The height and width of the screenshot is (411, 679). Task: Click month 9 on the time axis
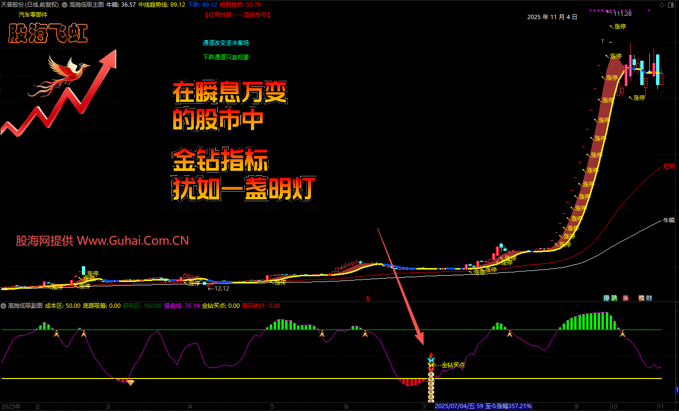(577, 407)
